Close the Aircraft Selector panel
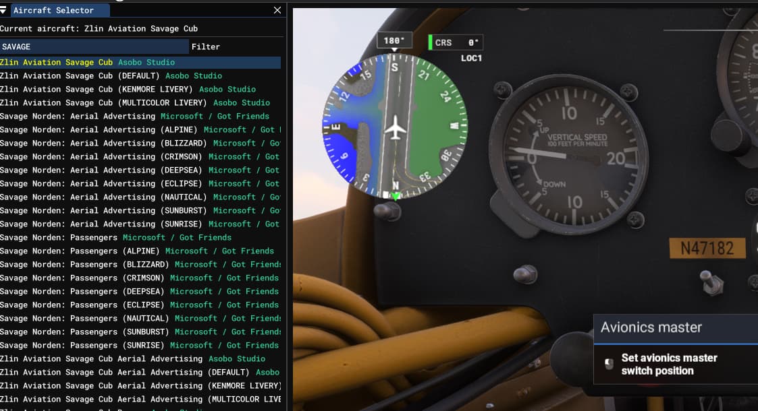The width and height of the screenshot is (758, 411). (277, 10)
